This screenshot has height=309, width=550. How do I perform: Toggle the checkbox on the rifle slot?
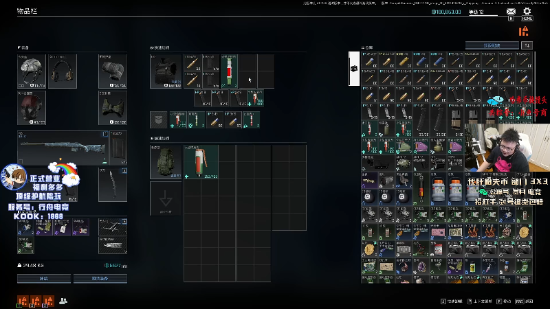(x=21, y=161)
